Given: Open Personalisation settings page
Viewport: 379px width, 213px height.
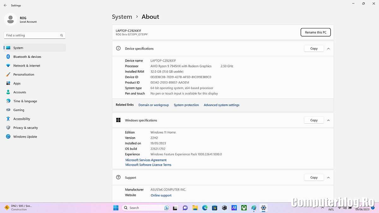Looking at the screenshot, I should pos(24,74).
